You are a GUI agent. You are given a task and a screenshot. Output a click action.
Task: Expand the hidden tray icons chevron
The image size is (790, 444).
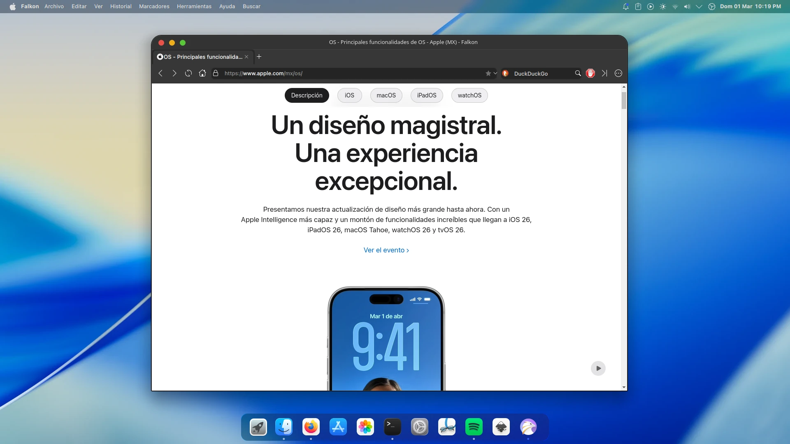click(699, 7)
